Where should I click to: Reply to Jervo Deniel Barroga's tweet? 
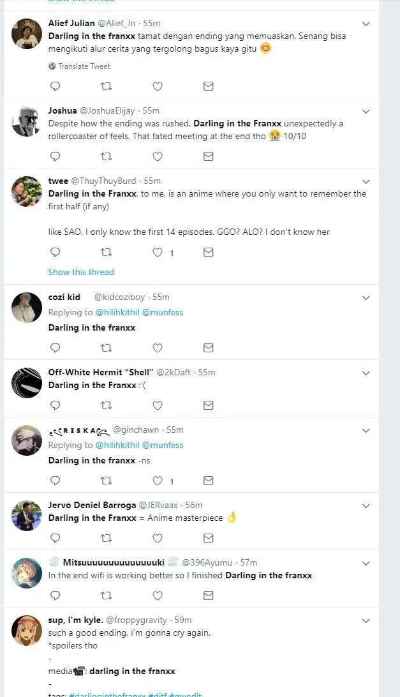56,538
